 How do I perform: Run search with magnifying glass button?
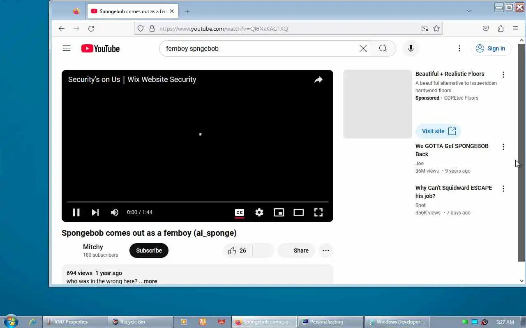point(383,48)
